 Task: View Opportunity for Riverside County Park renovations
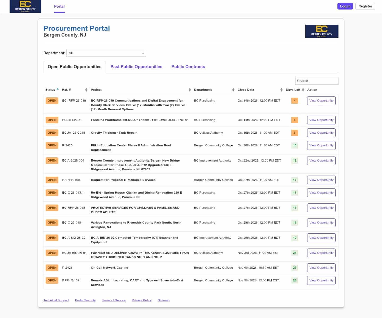click(x=321, y=223)
